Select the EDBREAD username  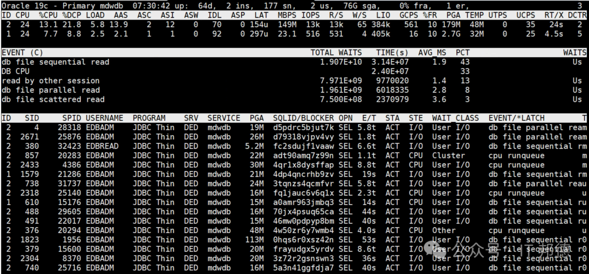click(x=102, y=146)
